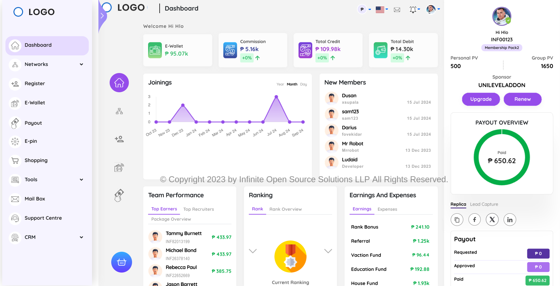Click the left ranking chevron arrow
Viewport: 560px width, 286px height.
point(253,251)
